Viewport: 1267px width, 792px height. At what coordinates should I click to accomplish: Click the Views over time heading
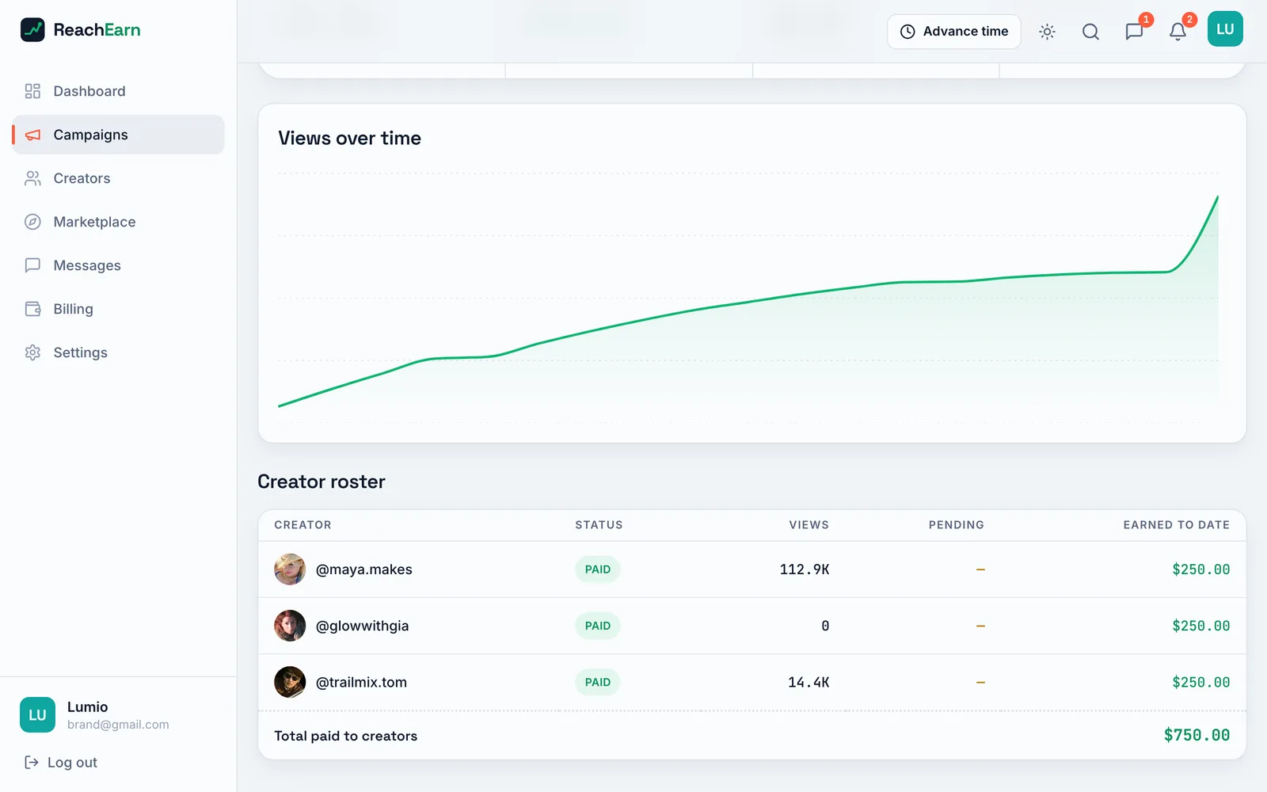(x=349, y=138)
